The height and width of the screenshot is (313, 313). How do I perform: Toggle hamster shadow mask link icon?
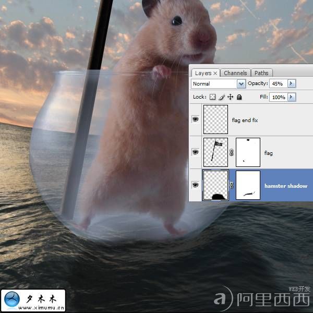[232, 185]
